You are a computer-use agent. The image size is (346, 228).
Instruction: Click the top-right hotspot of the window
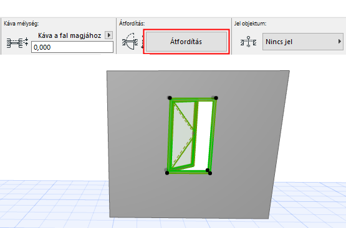coord(216,98)
